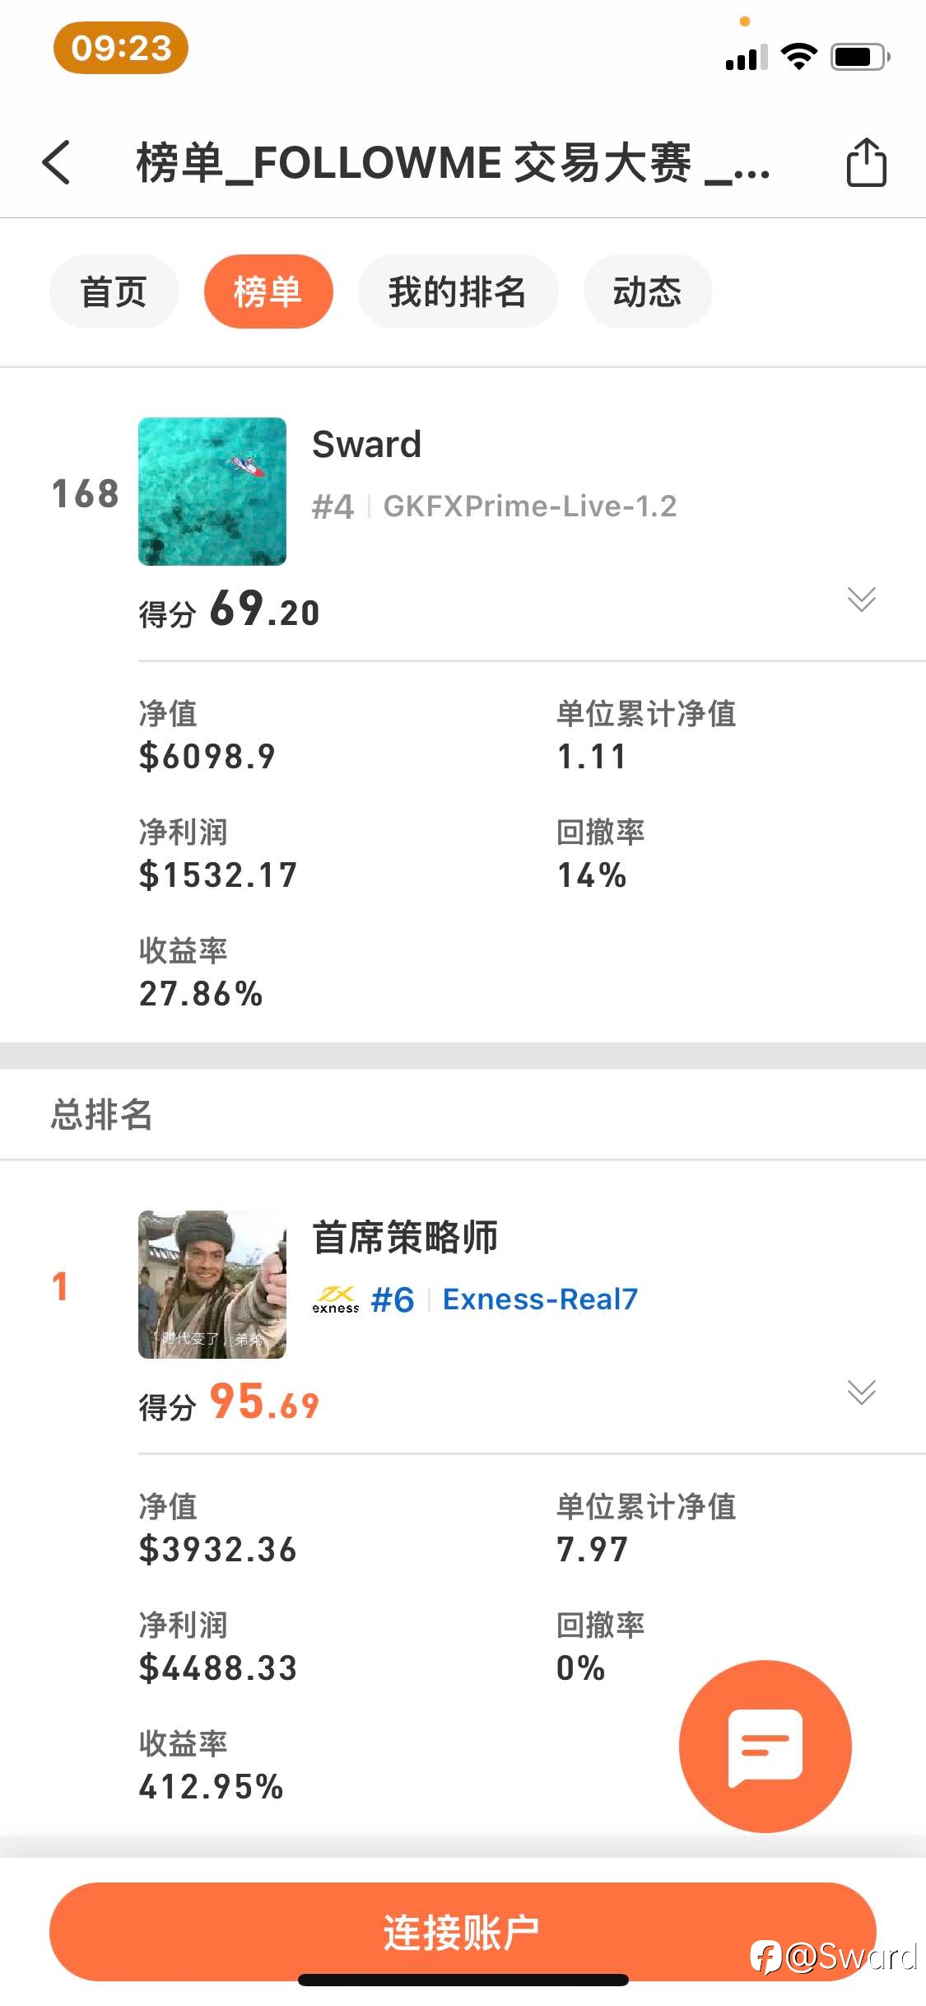Tap the Wi-Fi status icon

pos(798,56)
